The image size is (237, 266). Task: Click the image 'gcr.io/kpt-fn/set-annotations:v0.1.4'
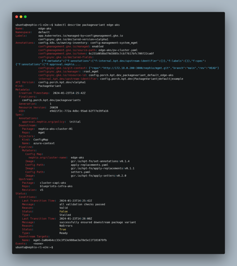100,161
